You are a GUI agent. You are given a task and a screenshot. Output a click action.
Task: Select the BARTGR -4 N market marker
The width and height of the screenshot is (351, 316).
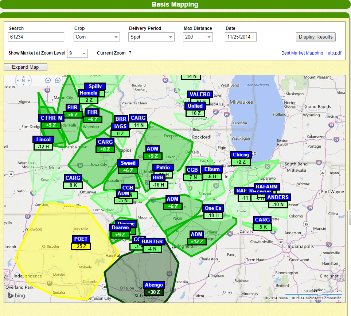(152, 245)
